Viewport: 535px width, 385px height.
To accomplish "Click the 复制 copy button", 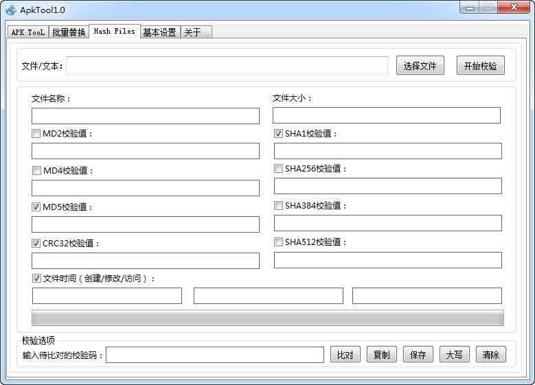I will point(382,355).
